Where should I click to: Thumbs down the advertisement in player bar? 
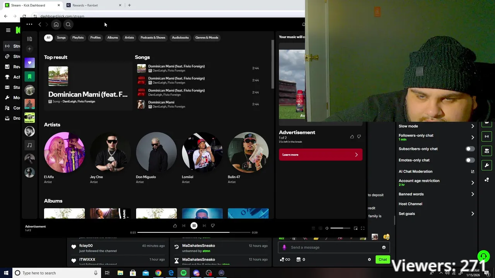coord(213,225)
